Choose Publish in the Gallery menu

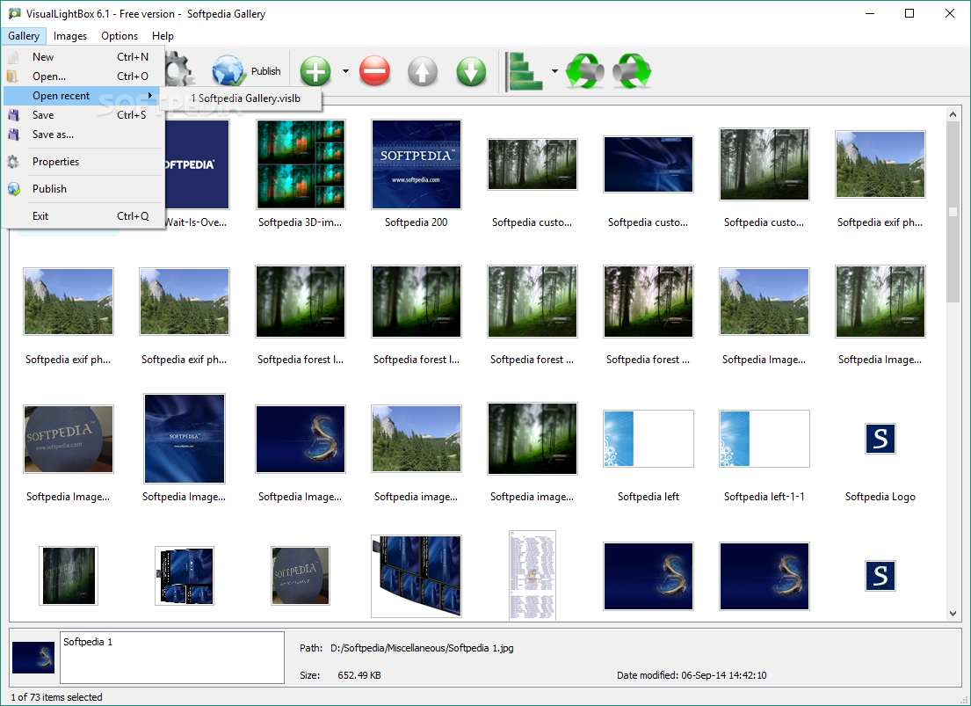[x=83, y=189]
